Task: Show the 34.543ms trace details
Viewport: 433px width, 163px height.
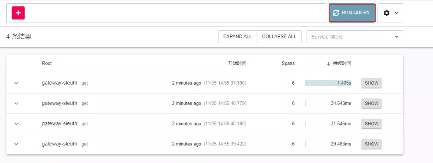Action: pos(371,103)
